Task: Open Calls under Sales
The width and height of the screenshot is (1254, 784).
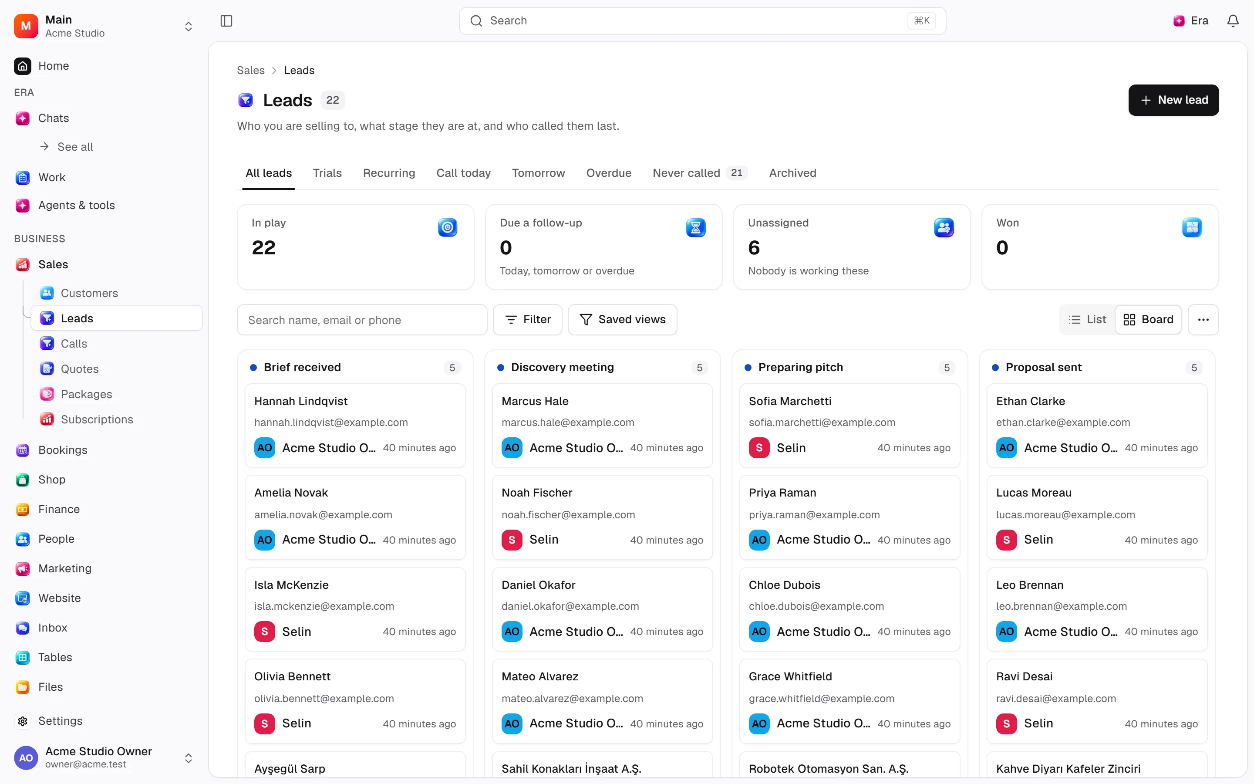Action: (74, 344)
